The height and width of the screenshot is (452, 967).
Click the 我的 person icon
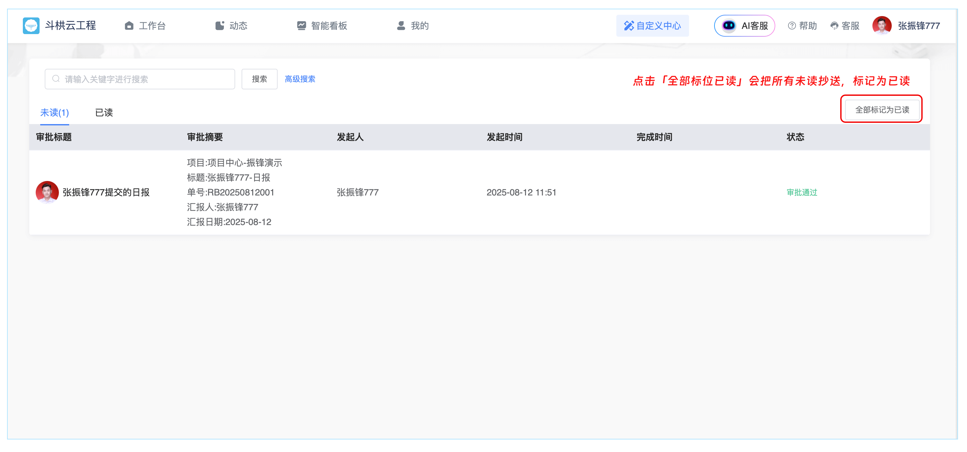401,25
